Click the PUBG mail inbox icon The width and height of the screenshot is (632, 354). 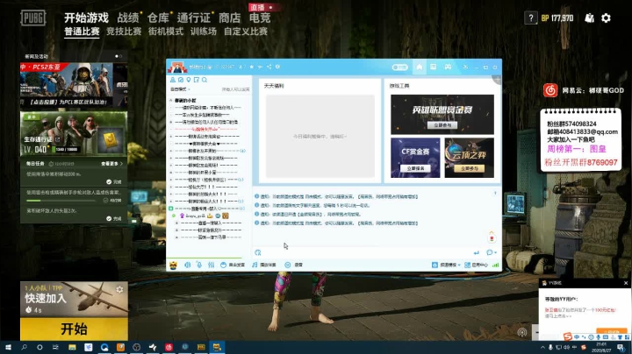589,18
